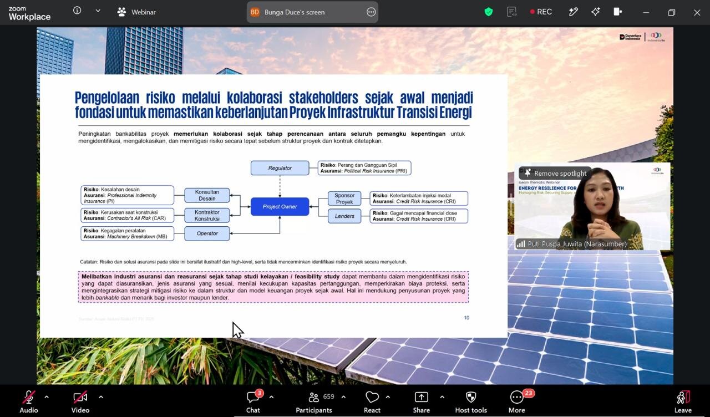Open screen share options ellipsis

[x=371, y=12]
